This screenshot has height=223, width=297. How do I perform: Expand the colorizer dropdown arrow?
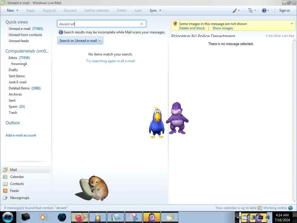point(239,10)
